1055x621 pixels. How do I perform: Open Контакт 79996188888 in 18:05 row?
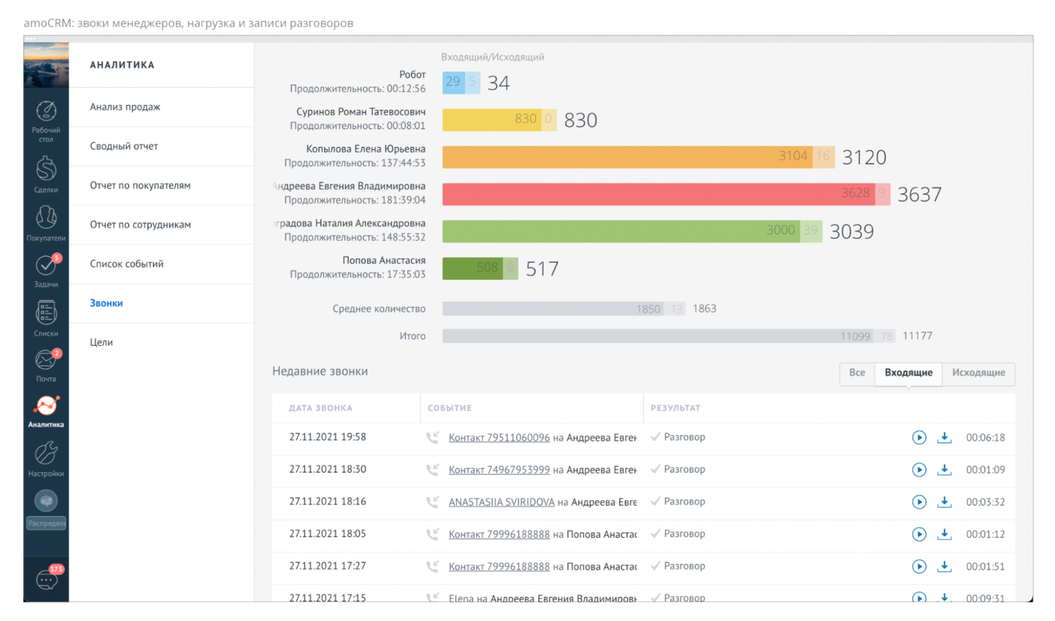pyautogui.click(x=499, y=534)
